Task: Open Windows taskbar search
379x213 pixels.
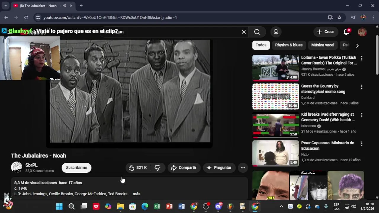Action: pyautogui.click(x=72, y=206)
